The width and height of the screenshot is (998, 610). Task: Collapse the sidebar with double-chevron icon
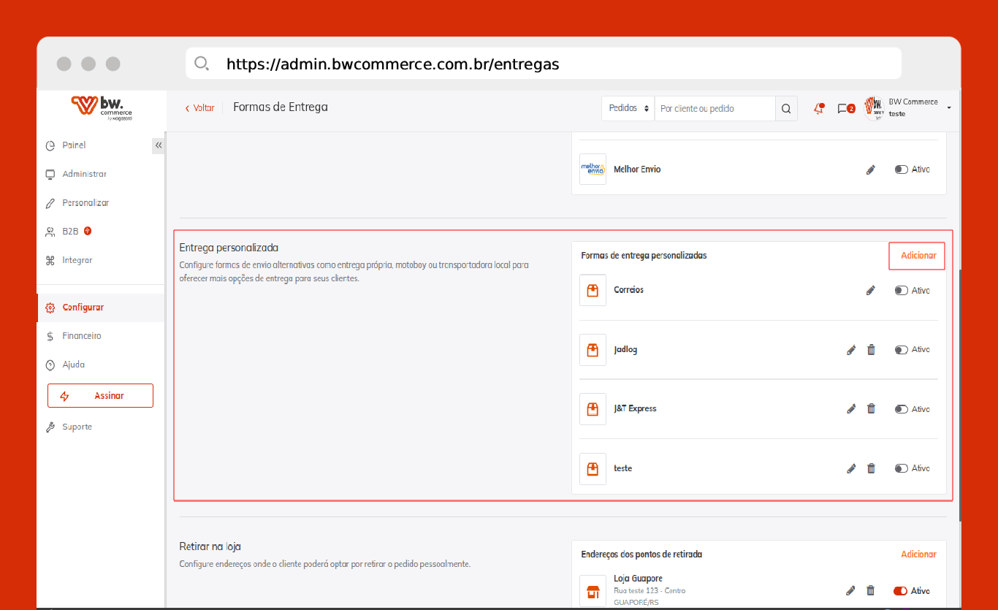(x=159, y=145)
